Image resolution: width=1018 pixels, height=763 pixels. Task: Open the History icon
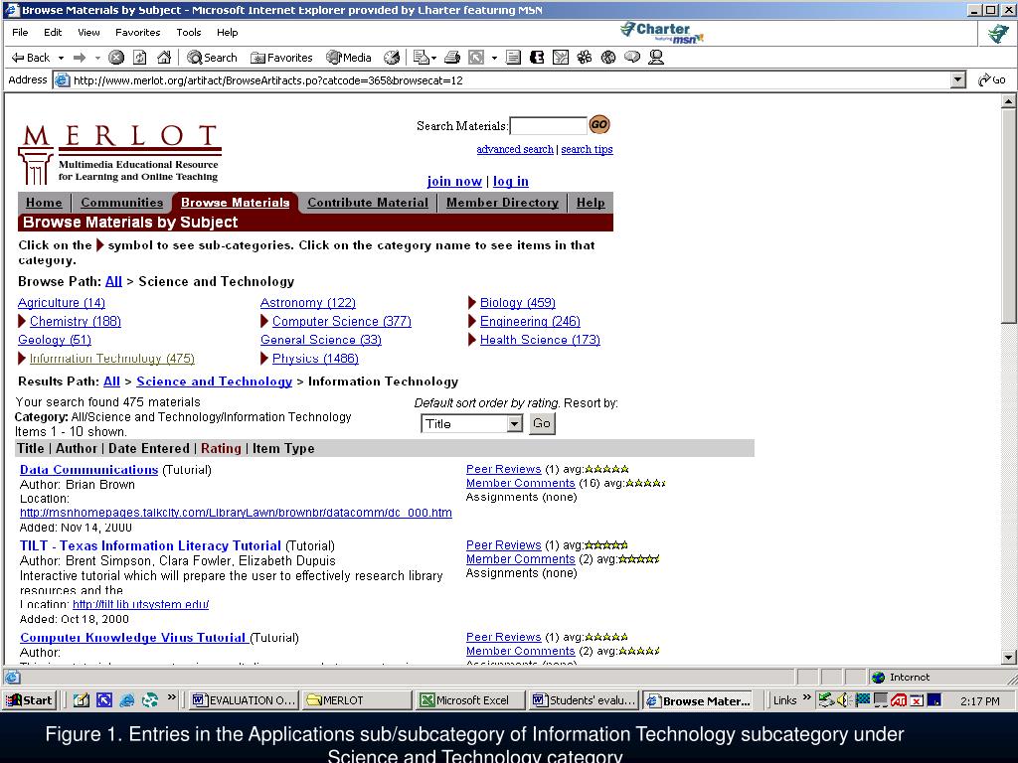[x=392, y=58]
